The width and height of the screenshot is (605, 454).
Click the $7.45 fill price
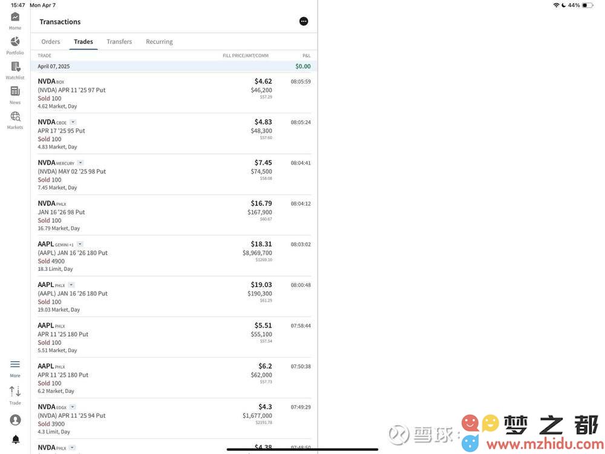coord(263,162)
